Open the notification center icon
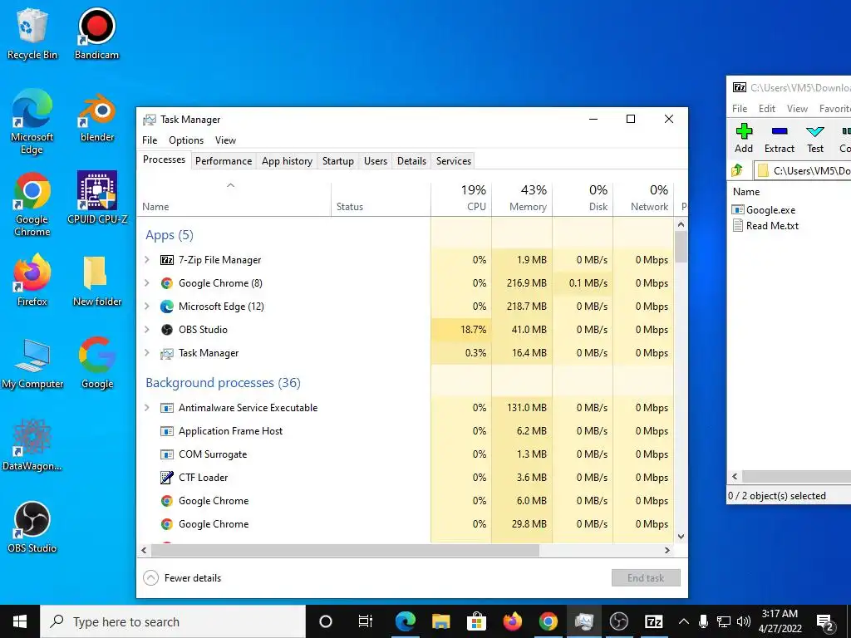 [825, 621]
